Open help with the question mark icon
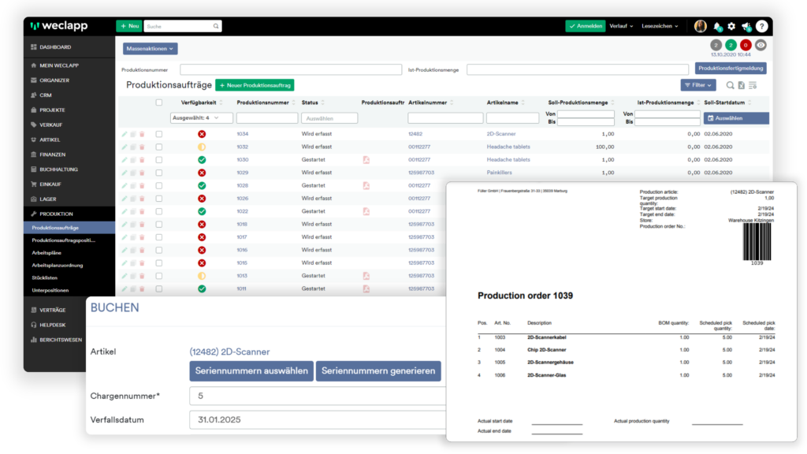Screen dimensions: 807x454 click(761, 26)
